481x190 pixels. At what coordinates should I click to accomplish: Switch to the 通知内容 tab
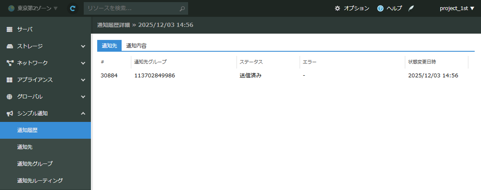[x=136, y=46]
